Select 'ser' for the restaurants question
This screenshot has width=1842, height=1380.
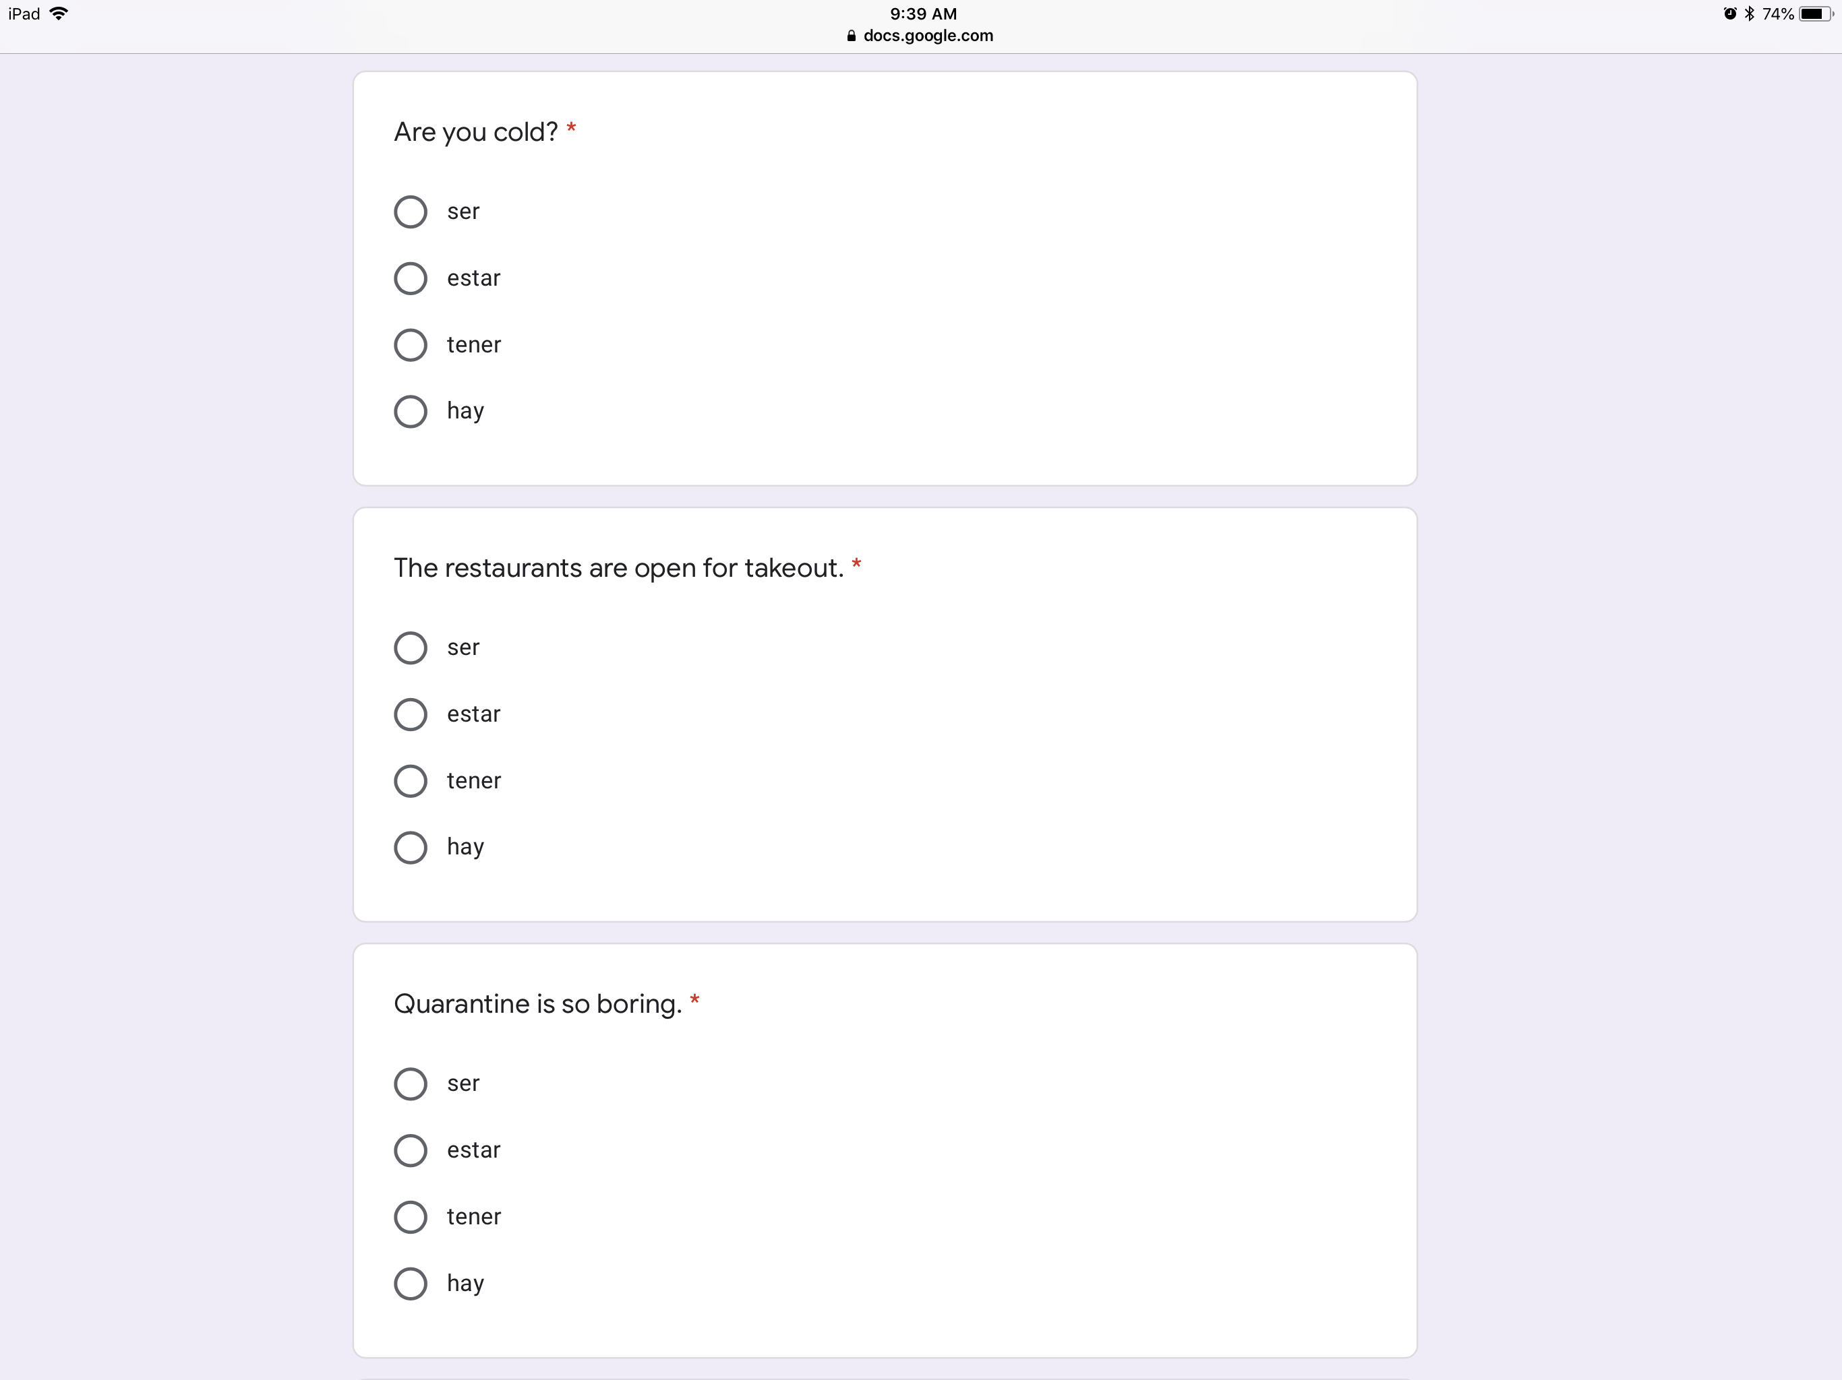point(411,648)
